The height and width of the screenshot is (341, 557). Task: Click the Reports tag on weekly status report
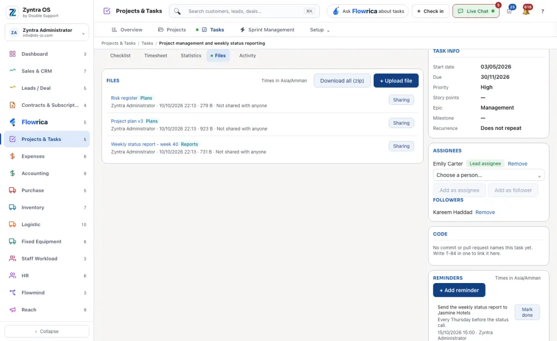pyautogui.click(x=189, y=144)
